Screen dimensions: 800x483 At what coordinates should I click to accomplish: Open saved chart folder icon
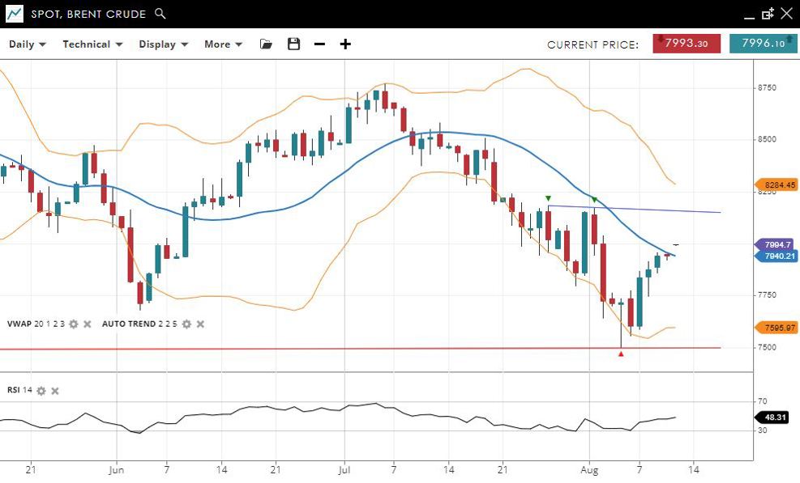pyautogui.click(x=266, y=44)
